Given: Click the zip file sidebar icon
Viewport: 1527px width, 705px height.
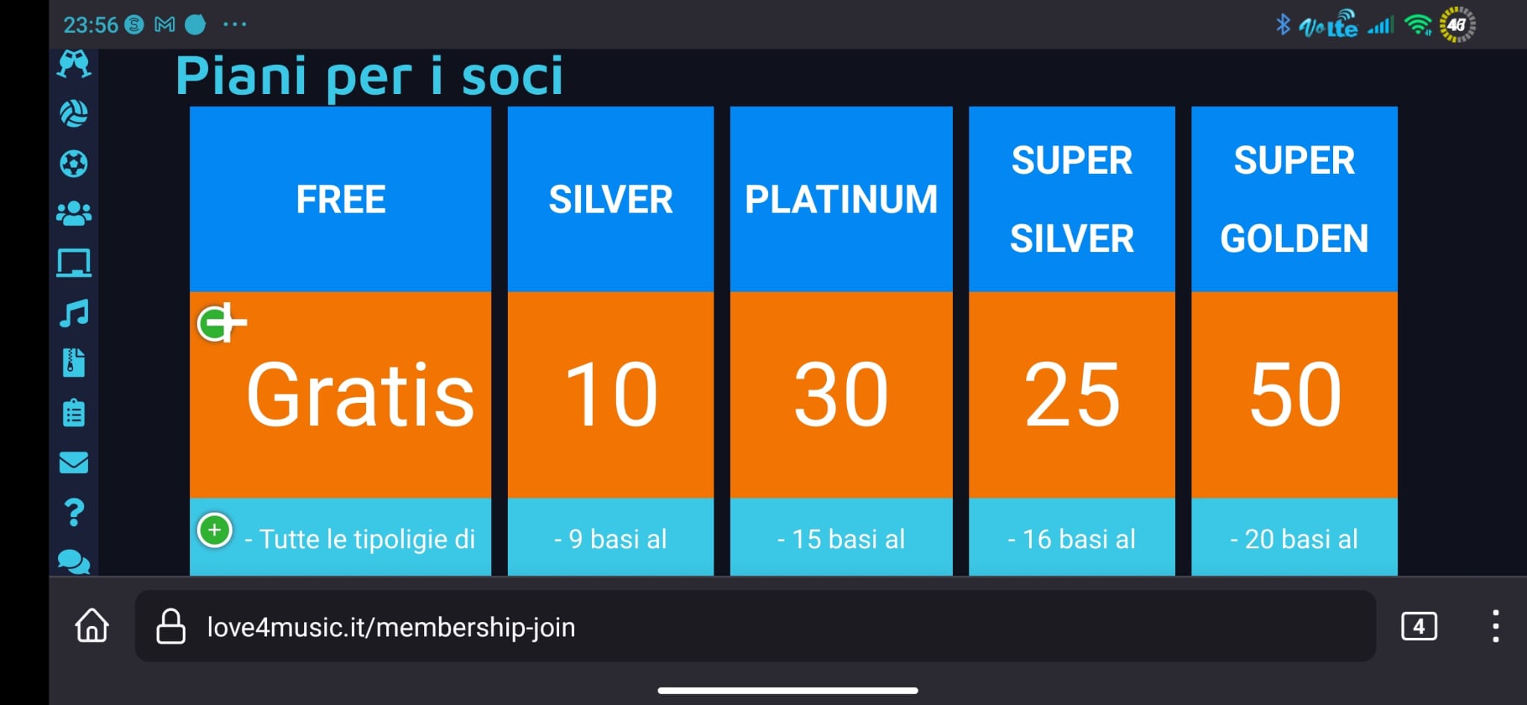Looking at the screenshot, I should click(x=74, y=363).
